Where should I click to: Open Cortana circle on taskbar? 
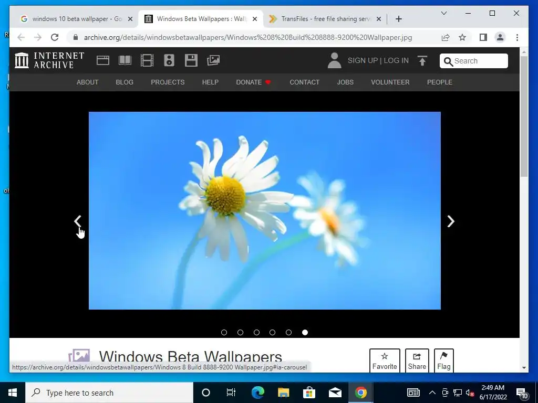[206, 393]
